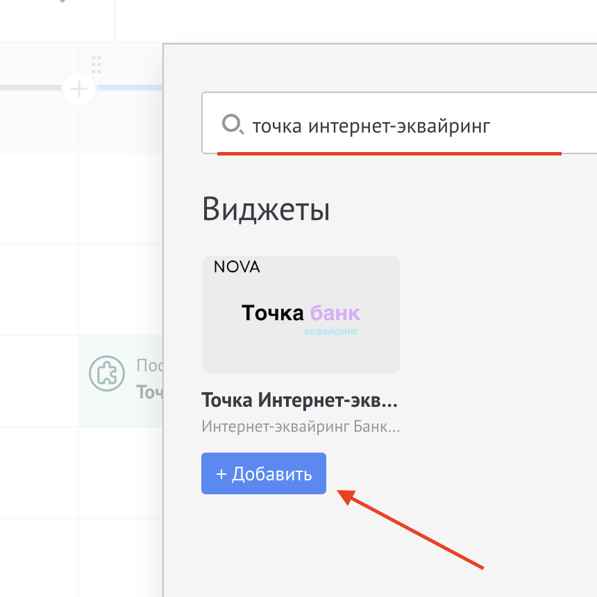This screenshot has height=597, width=597.
Task: Click the gray pipeline bar left of plus
Action: pyautogui.click(x=31, y=88)
